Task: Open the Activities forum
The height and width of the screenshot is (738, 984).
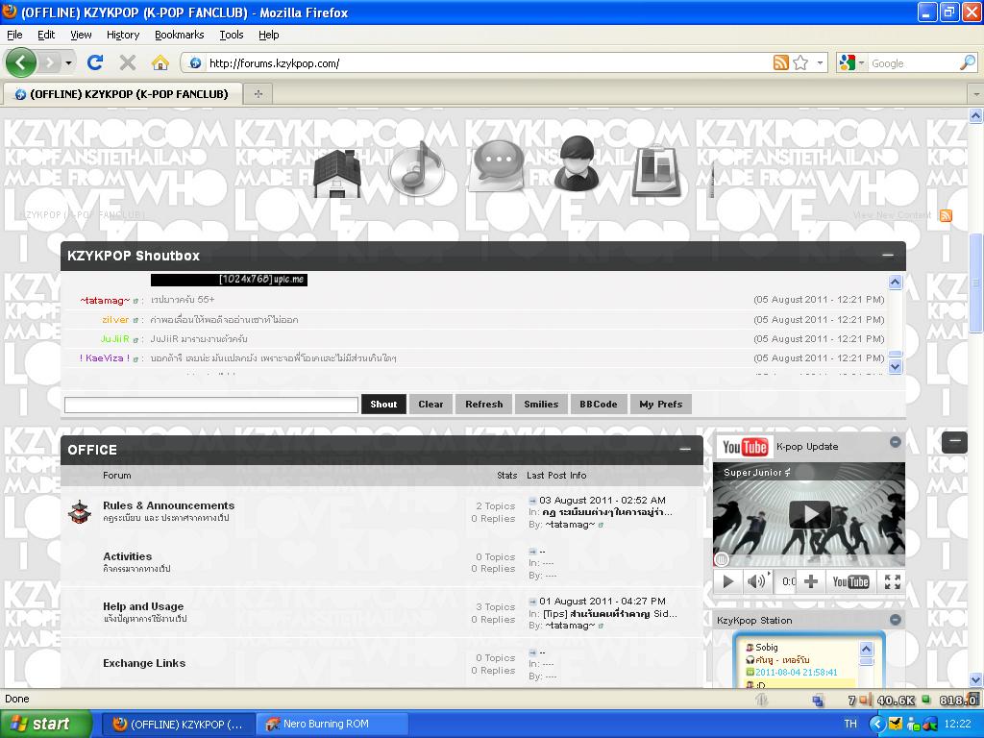Action: (128, 556)
